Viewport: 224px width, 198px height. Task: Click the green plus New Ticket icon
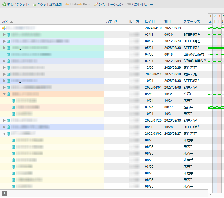tap(4, 5)
